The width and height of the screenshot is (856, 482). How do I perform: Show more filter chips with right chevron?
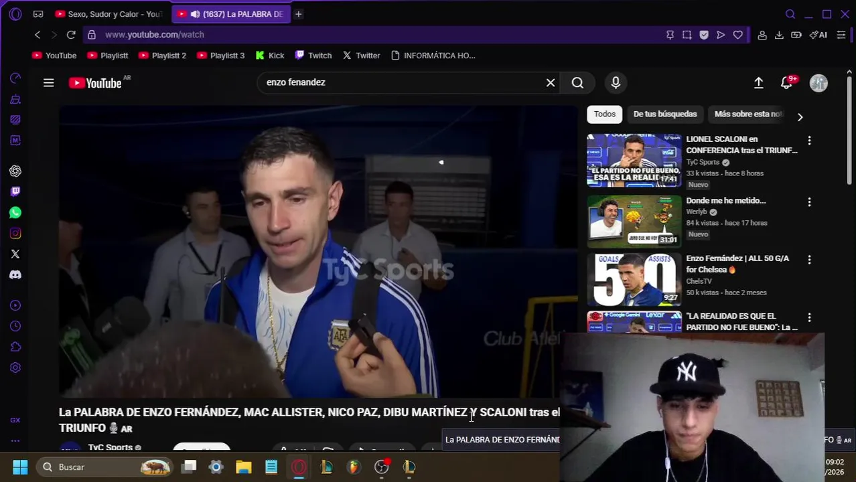click(x=800, y=116)
